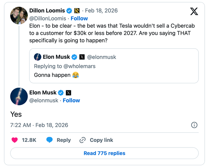Viewport: 210px width, 168px height.
Task: Click the Feb 18, 2026 date beside Dillon Loomis
Action: (101, 11)
